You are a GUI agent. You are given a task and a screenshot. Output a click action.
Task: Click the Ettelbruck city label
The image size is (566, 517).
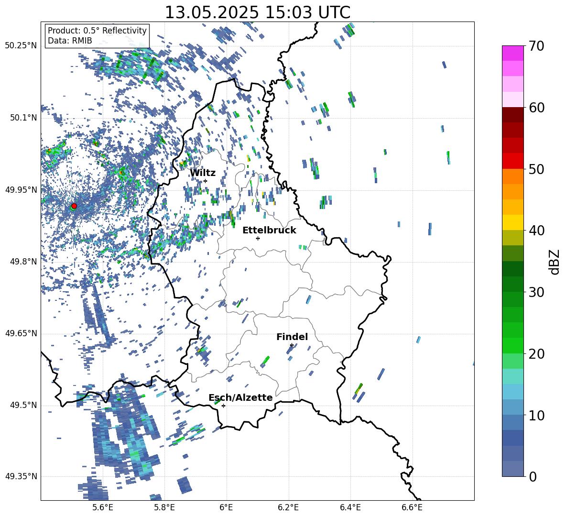click(x=269, y=231)
